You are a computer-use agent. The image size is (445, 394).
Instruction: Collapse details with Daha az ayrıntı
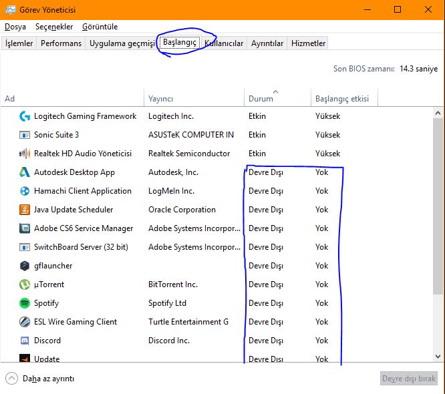(39, 379)
